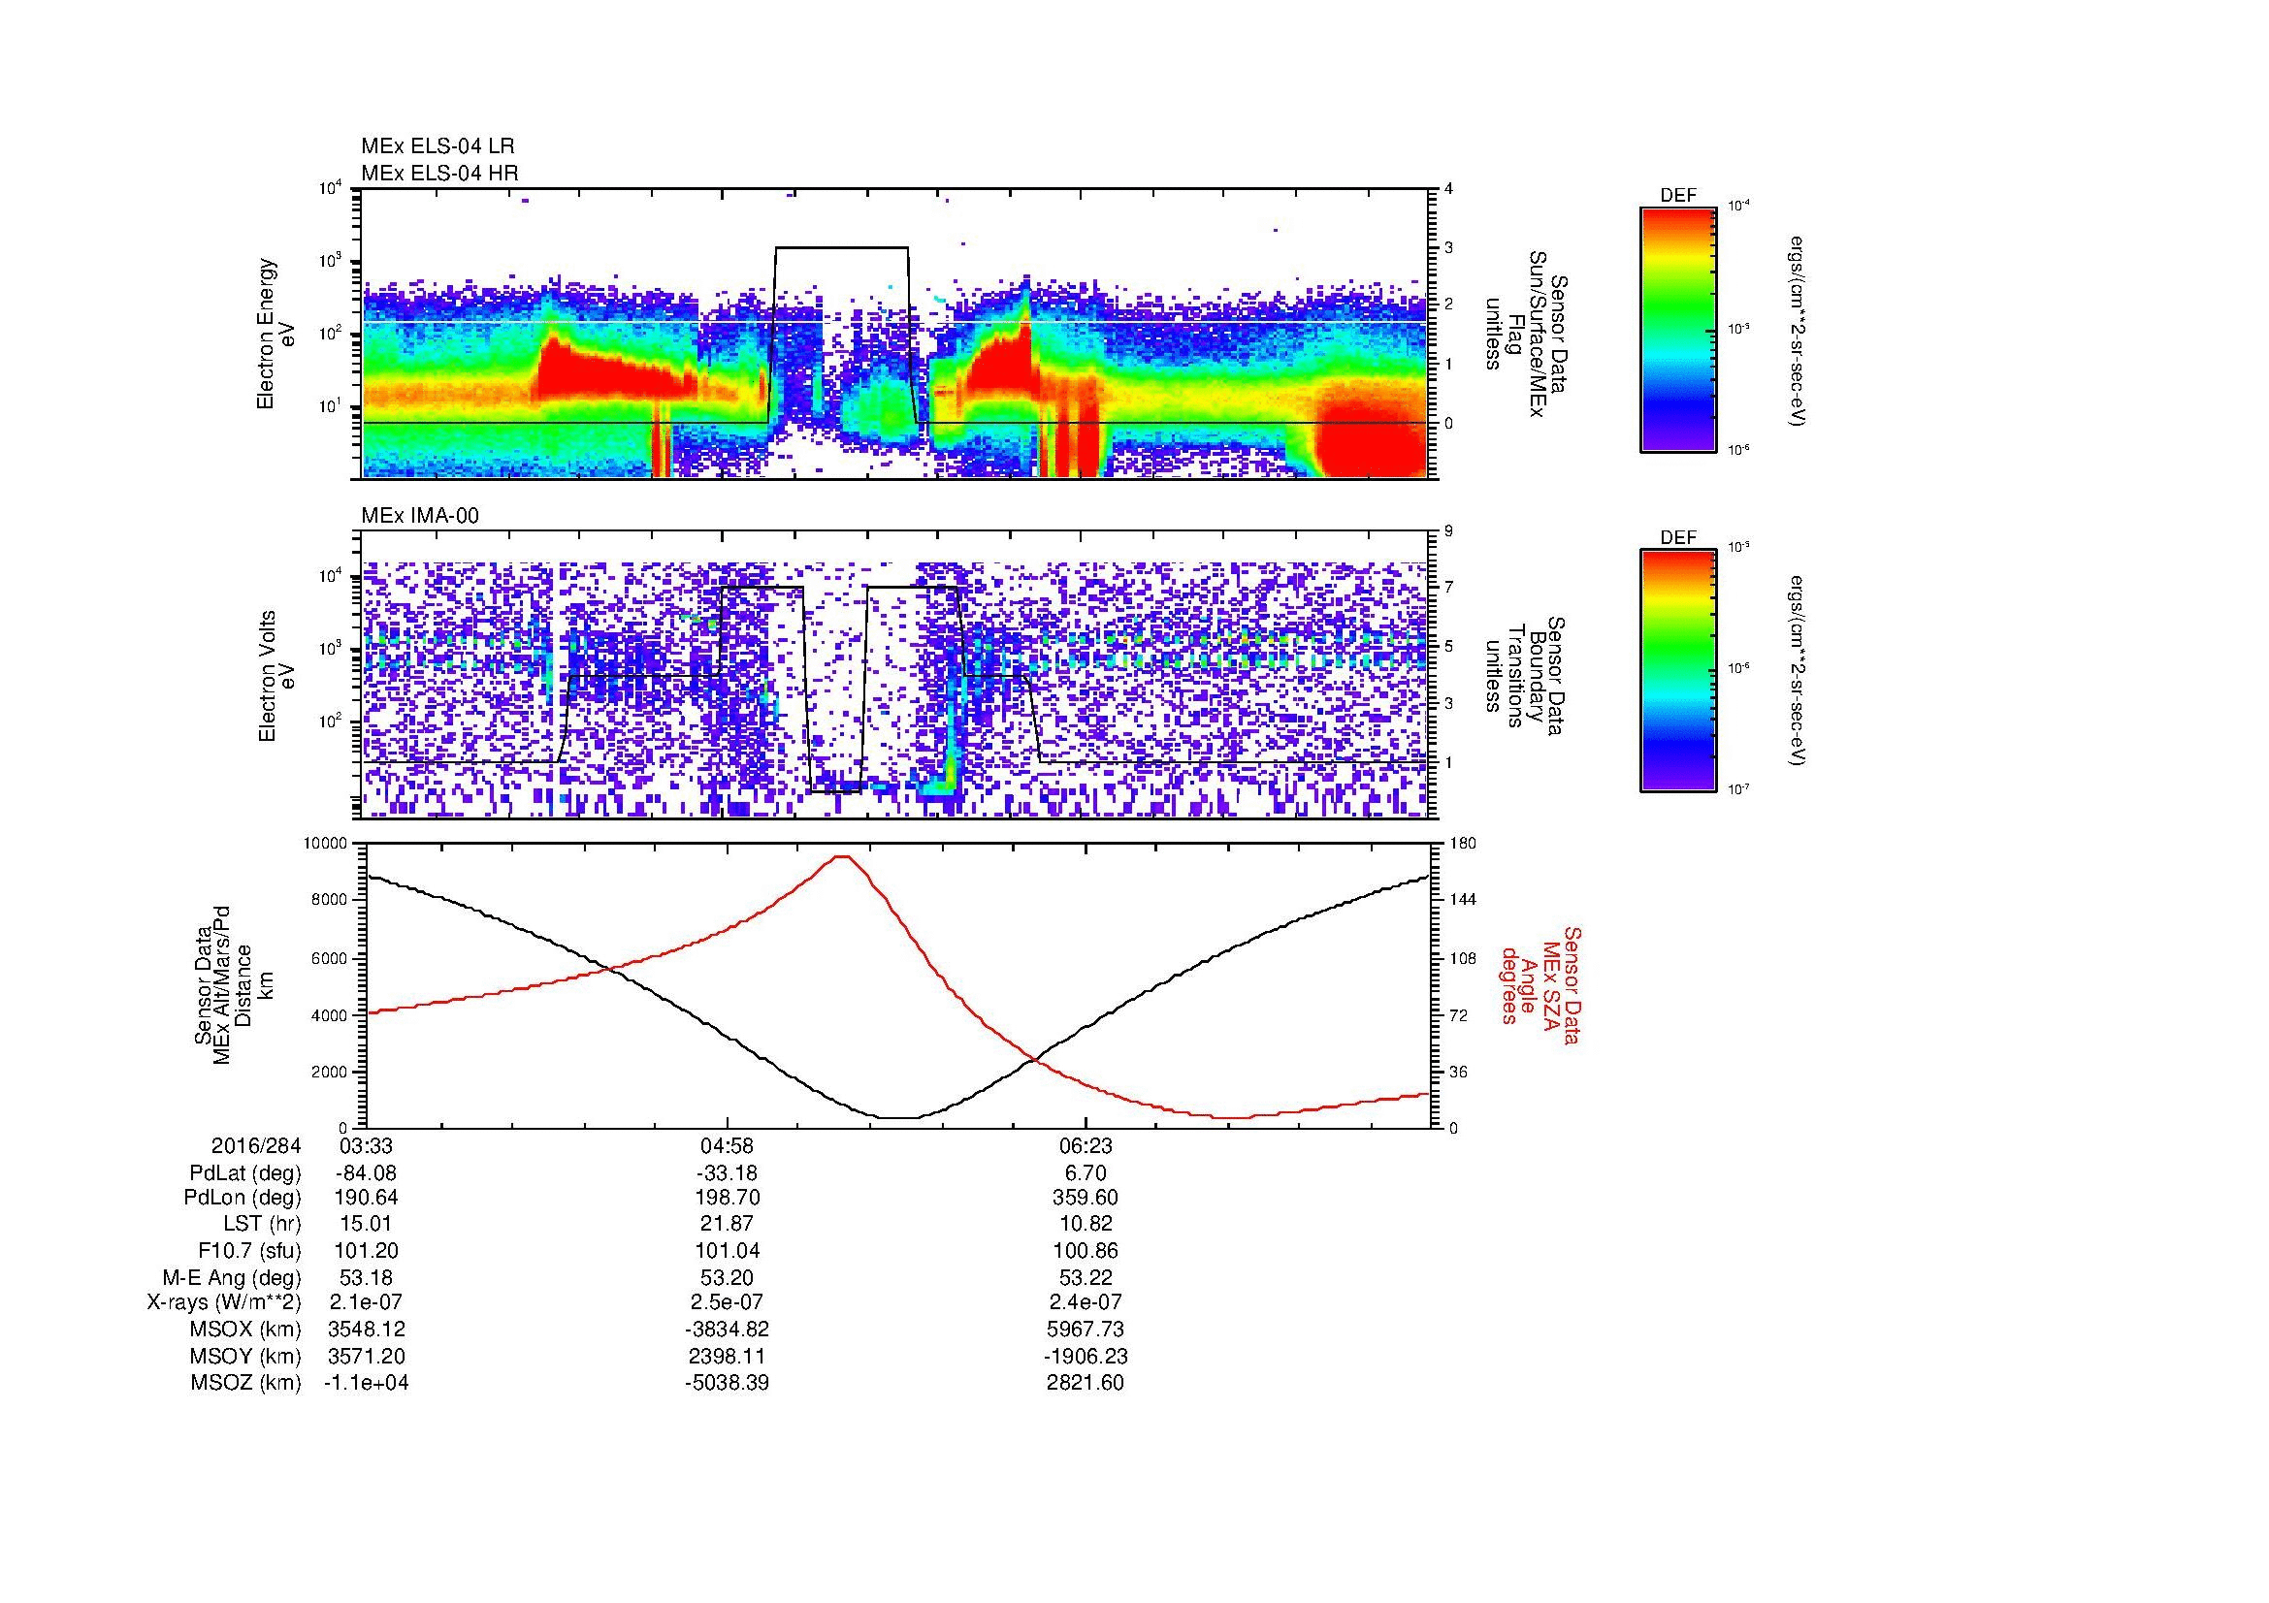Select the 'M-E Ang (deg)' row label
2269x1603 pixels.
click(x=231, y=1277)
